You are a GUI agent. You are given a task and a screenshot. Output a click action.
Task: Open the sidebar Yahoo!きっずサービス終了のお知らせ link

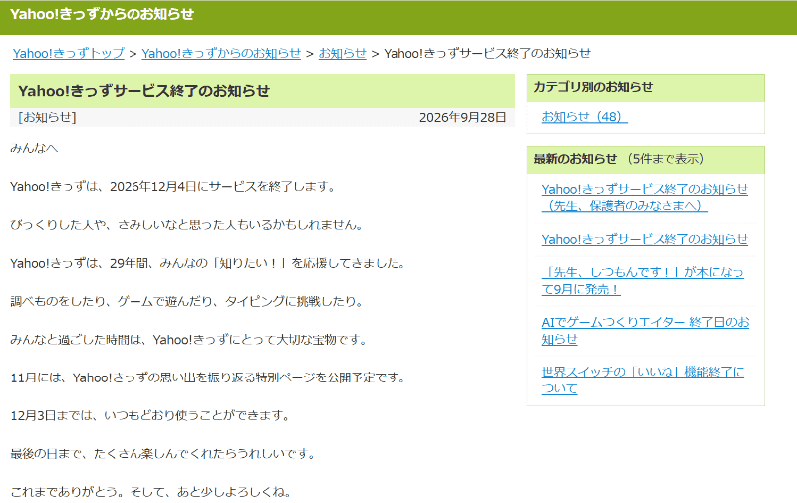[x=645, y=239]
